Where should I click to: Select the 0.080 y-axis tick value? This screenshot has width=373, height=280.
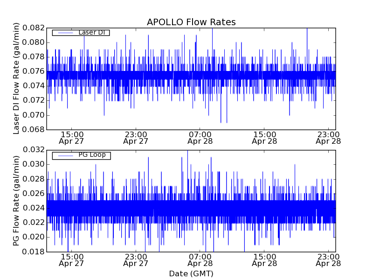pos(34,42)
